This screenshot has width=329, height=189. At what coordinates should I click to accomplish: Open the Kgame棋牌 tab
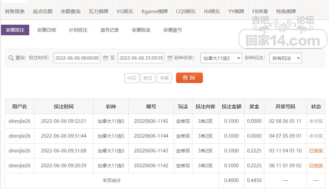[155, 12]
